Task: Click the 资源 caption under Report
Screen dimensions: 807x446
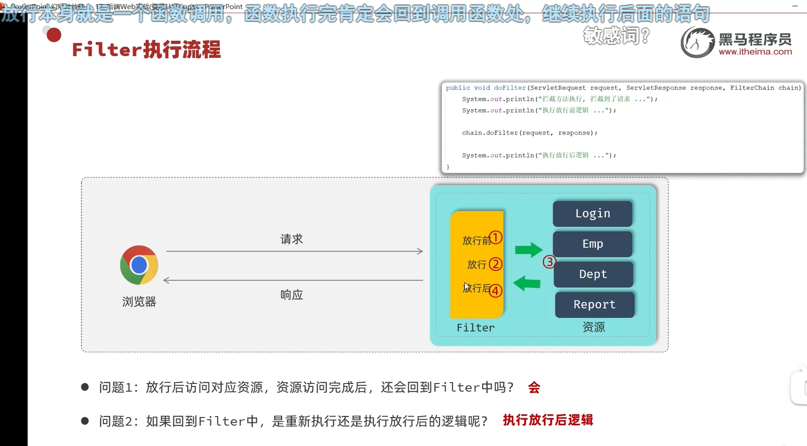Action: pos(594,327)
